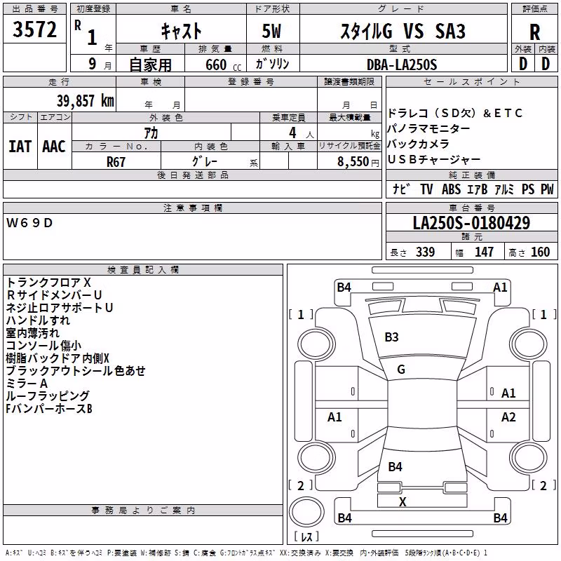Click A2 mark on diagram door
Screen dimensions: 561x561
pos(508,417)
